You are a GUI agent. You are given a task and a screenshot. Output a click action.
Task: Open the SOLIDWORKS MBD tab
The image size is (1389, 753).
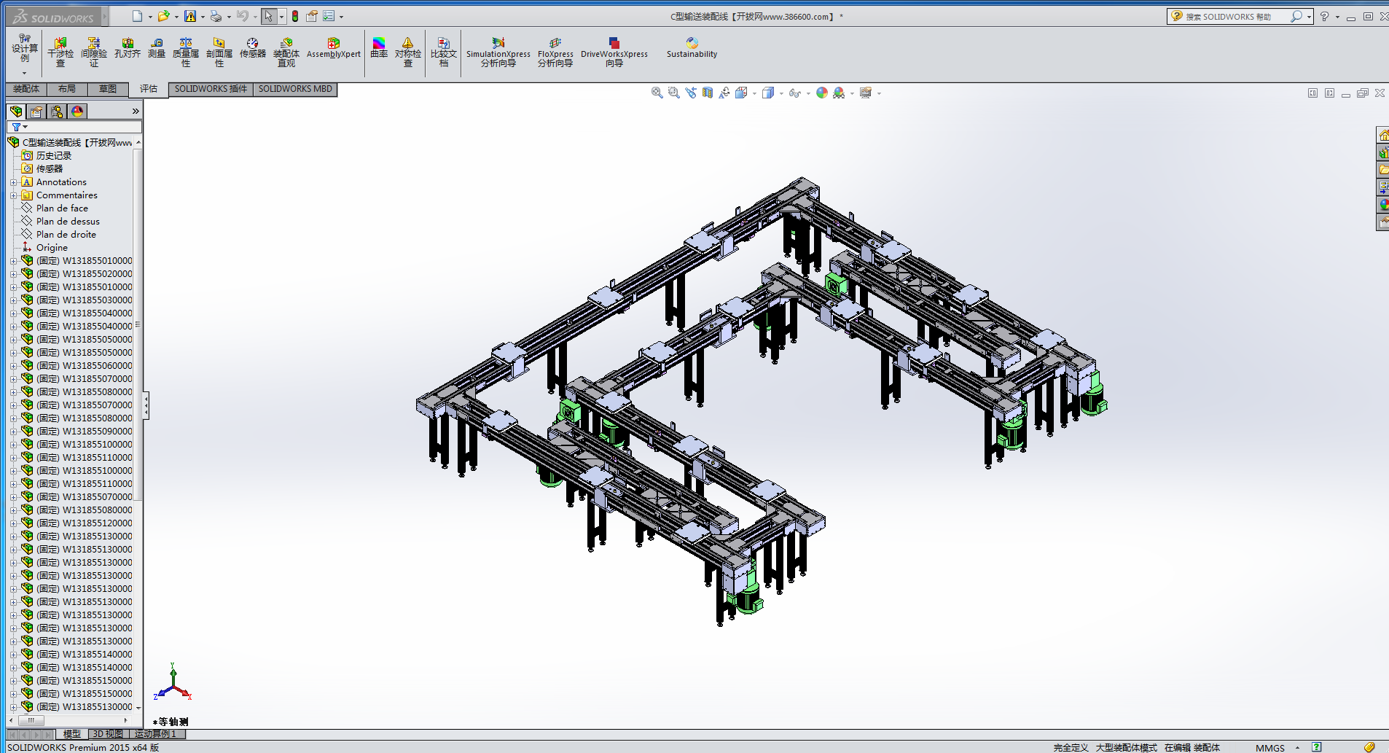tap(295, 89)
